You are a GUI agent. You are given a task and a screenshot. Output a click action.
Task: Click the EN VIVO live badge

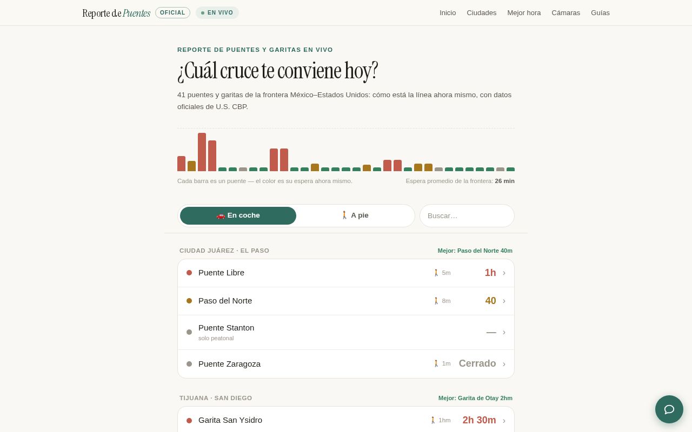217,13
